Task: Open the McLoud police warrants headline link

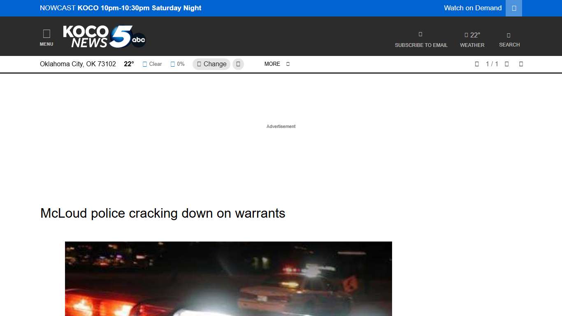Action: [162, 213]
